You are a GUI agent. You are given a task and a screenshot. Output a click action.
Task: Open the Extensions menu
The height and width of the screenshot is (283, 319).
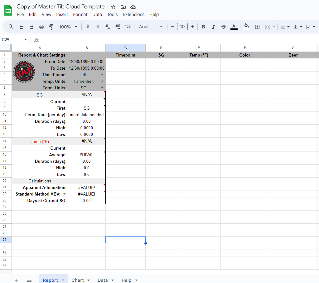click(x=133, y=14)
